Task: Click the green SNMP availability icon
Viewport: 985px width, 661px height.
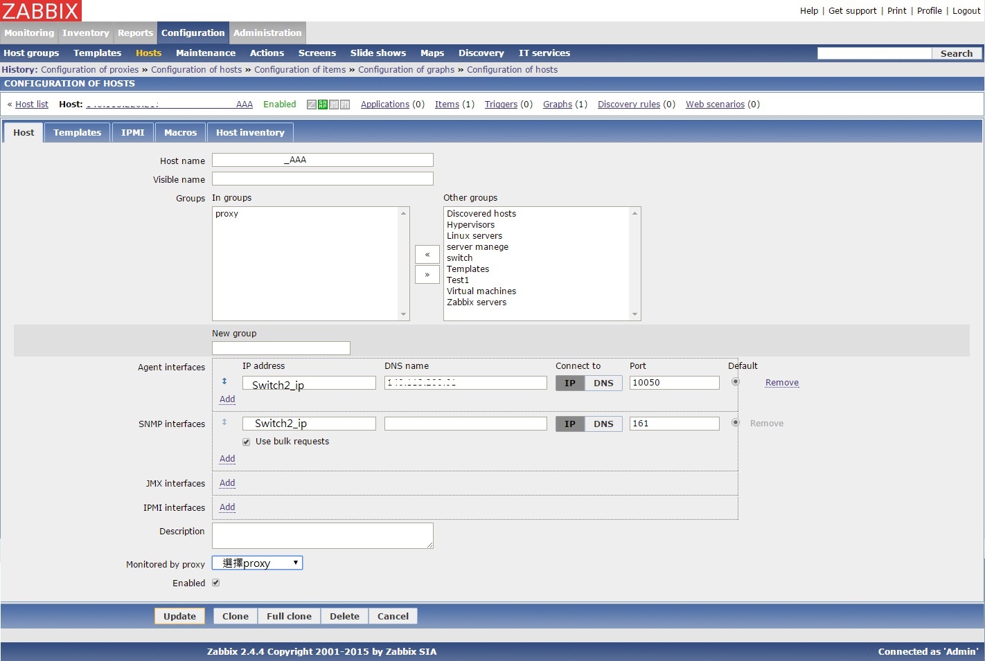Action: 323,105
